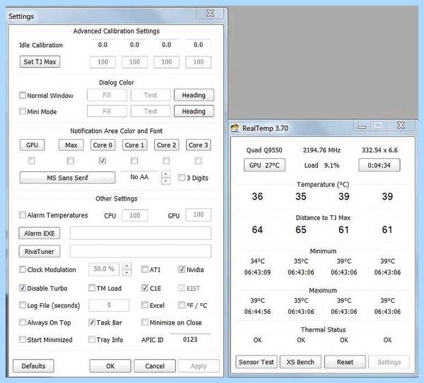Toggle the checkbox under the Max button

click(x=71, y=161)
